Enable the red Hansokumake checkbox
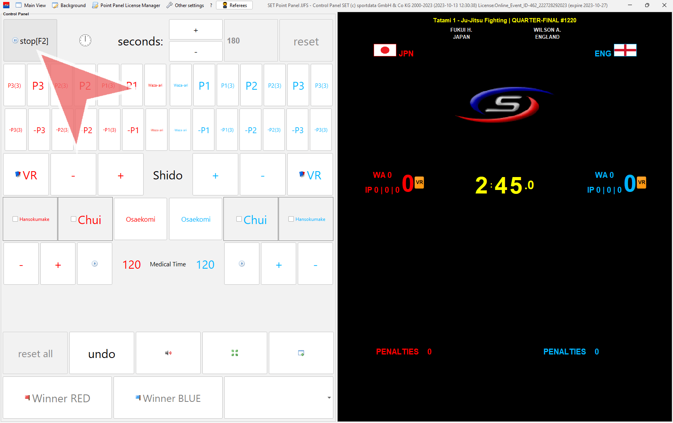 (15, 219)
